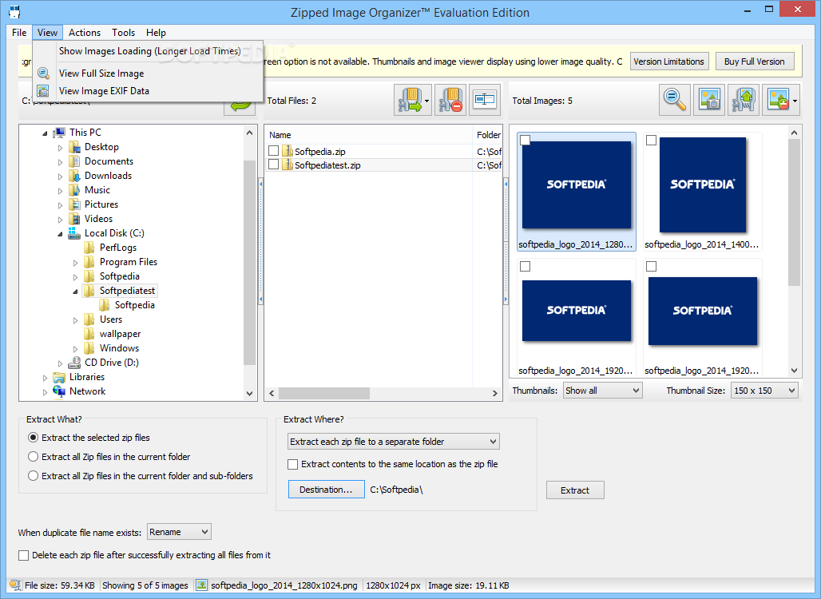821x599 pixels.
Task: Close the open View menu
Action: (47, 33)
